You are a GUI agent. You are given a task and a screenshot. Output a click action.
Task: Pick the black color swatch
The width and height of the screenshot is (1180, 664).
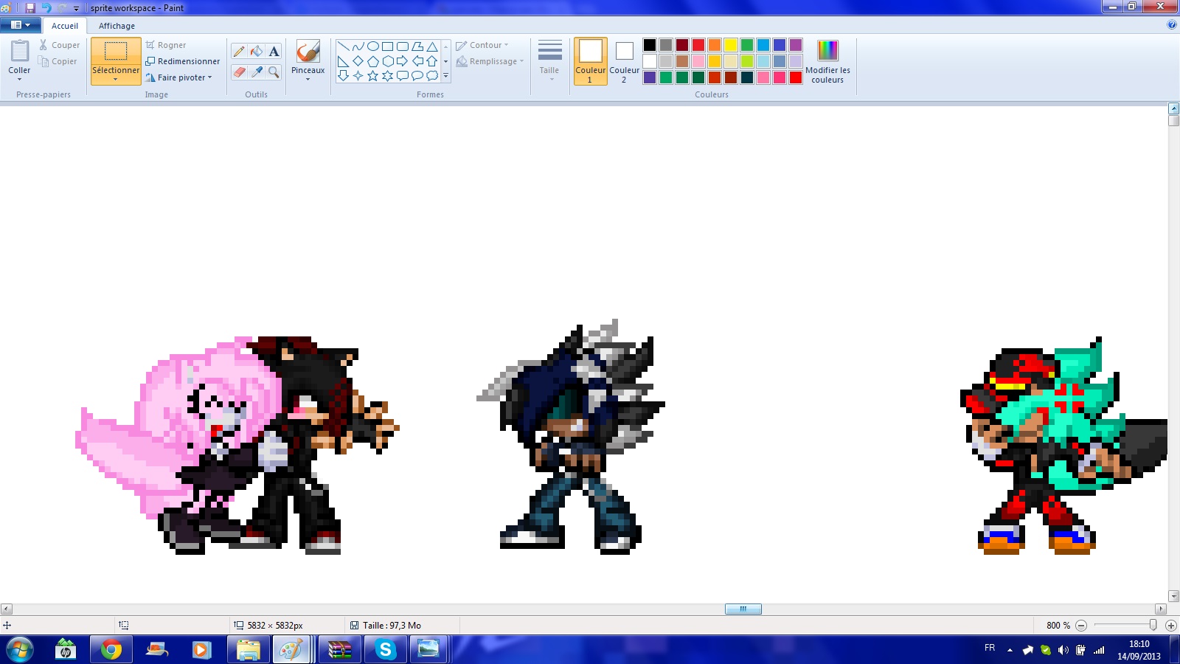(x=650, y=45)
